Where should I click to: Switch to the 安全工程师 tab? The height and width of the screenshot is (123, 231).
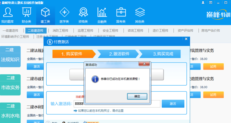111,31
